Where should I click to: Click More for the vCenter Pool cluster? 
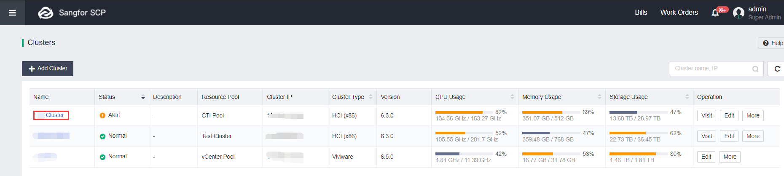click(x=730, y=157)
